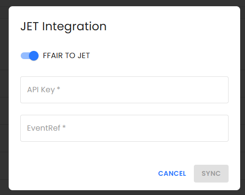Disable the blue FFAIR TO JET slider knob
This screenshot has height=195, width=245.
point(34,56)
